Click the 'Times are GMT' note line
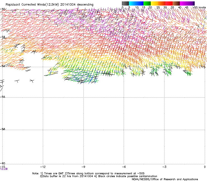Viewport: 207px width, 181px height. (88, 173)
